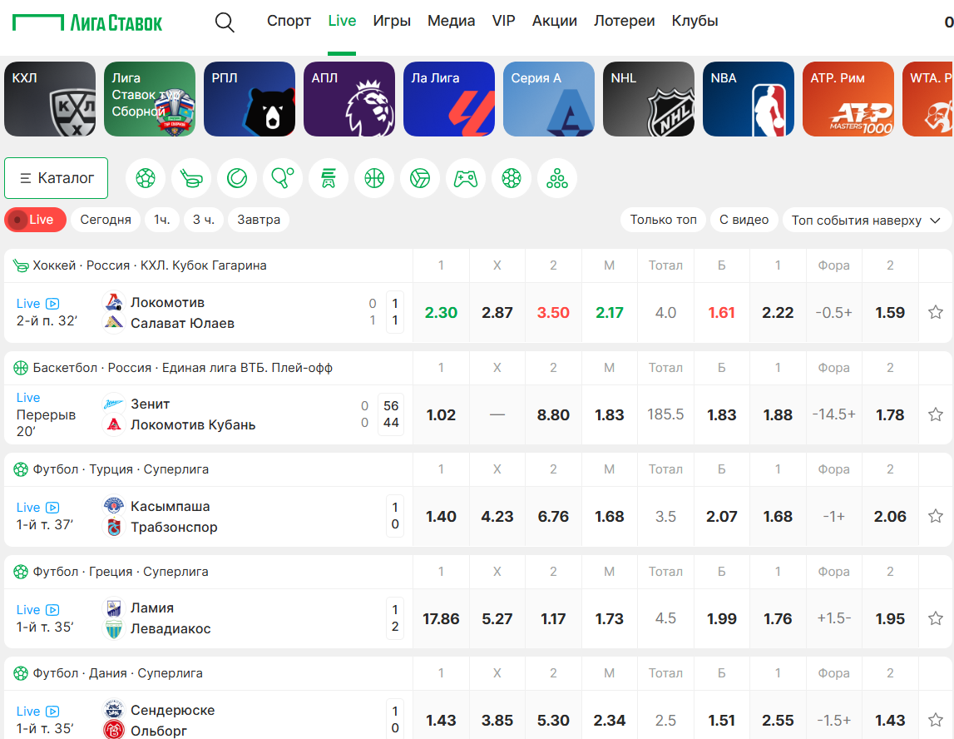Viewport: 954px width, 739px height.
Task: Click the Лига Ставок logo
Action: tap(87, 22)
